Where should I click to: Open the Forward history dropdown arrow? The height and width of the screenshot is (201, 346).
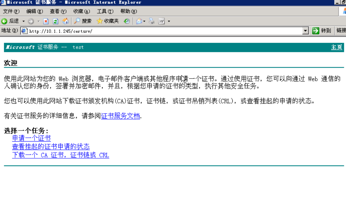(38, 21)
